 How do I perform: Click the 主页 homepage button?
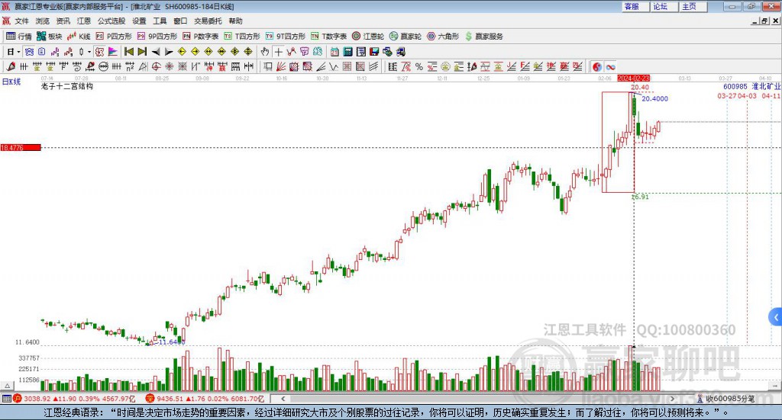click(x=693, y=6)
